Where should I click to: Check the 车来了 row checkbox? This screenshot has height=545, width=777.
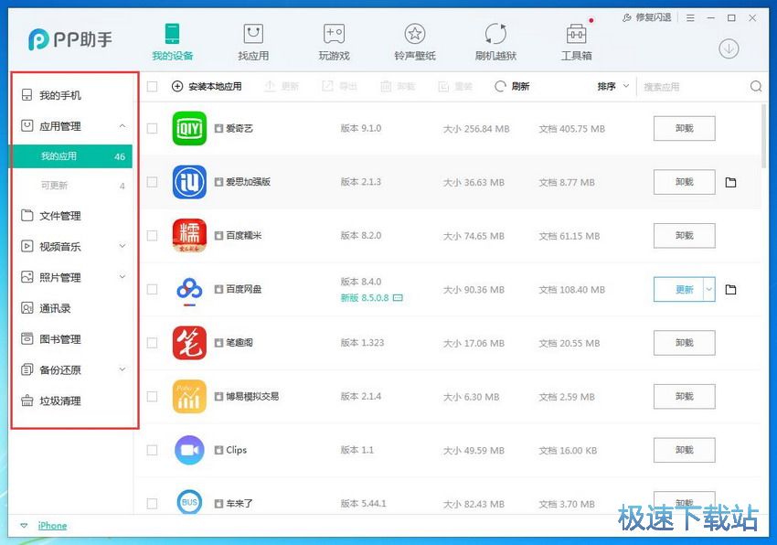click(152, 503)
